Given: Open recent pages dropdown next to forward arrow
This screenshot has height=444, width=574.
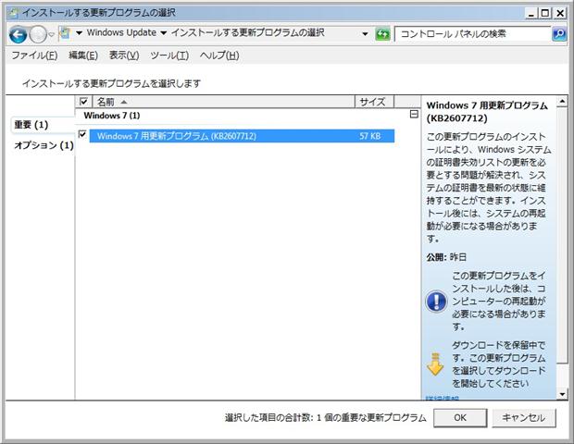Looking at the screenshot, I should coord(52,35).
